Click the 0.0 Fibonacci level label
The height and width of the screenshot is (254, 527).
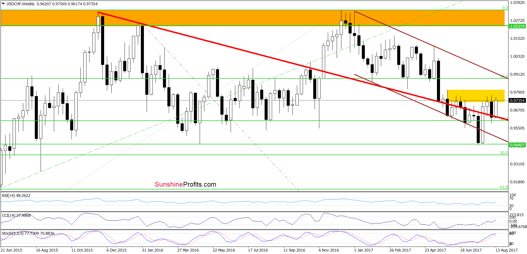click(505, 8)
